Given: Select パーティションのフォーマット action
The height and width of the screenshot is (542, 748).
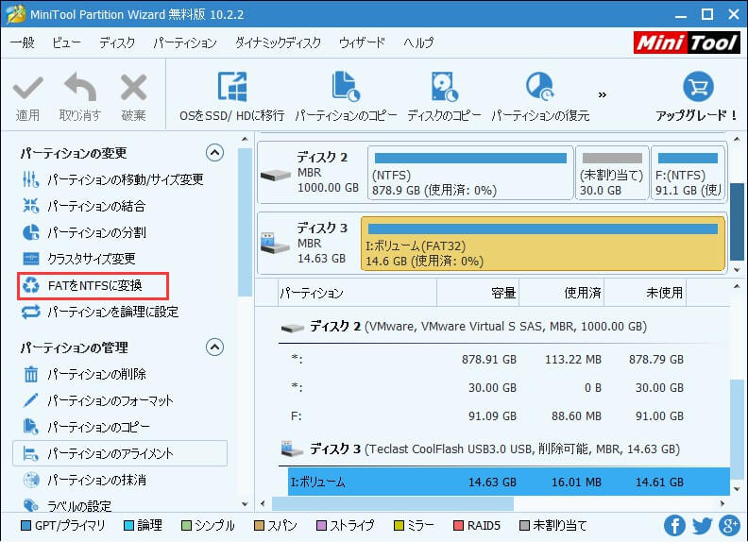Looking at the screenshot, I should coord(98,400).
